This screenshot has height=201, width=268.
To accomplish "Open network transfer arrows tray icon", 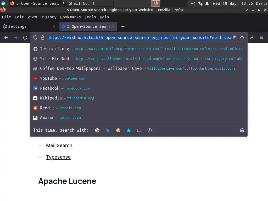I will point(200,3).
